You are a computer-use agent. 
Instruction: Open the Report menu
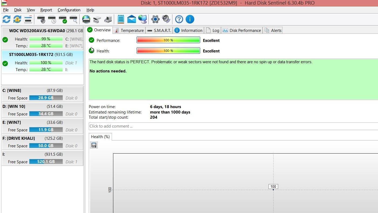pos(46,10)
